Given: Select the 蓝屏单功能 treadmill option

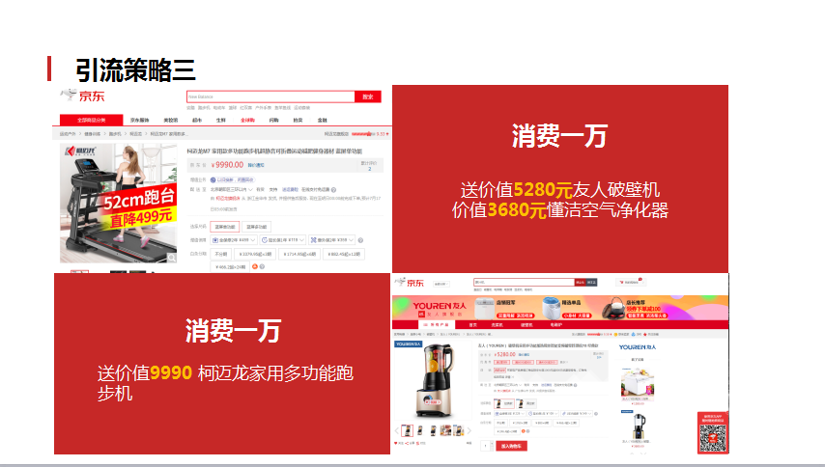Looking at the screenshot, I should coord(225,227).
